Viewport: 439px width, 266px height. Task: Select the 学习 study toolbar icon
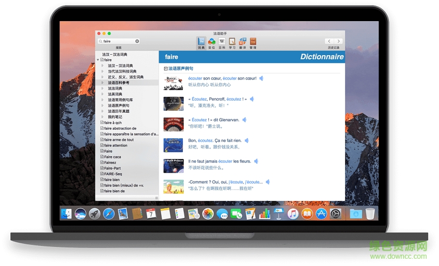pos(232,41)
